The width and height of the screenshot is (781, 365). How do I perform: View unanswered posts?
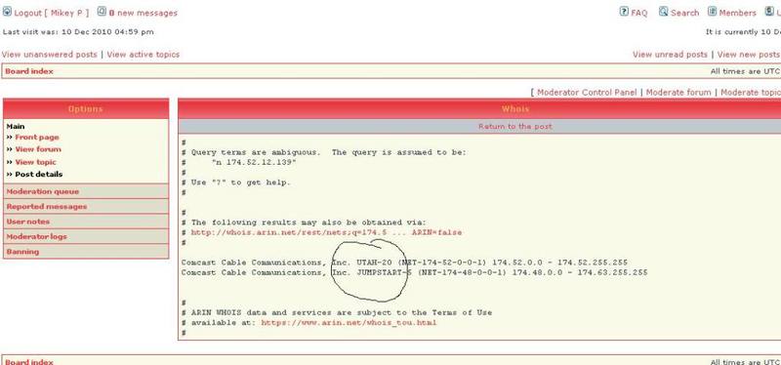pyautogui.click(x=50, y=55)
